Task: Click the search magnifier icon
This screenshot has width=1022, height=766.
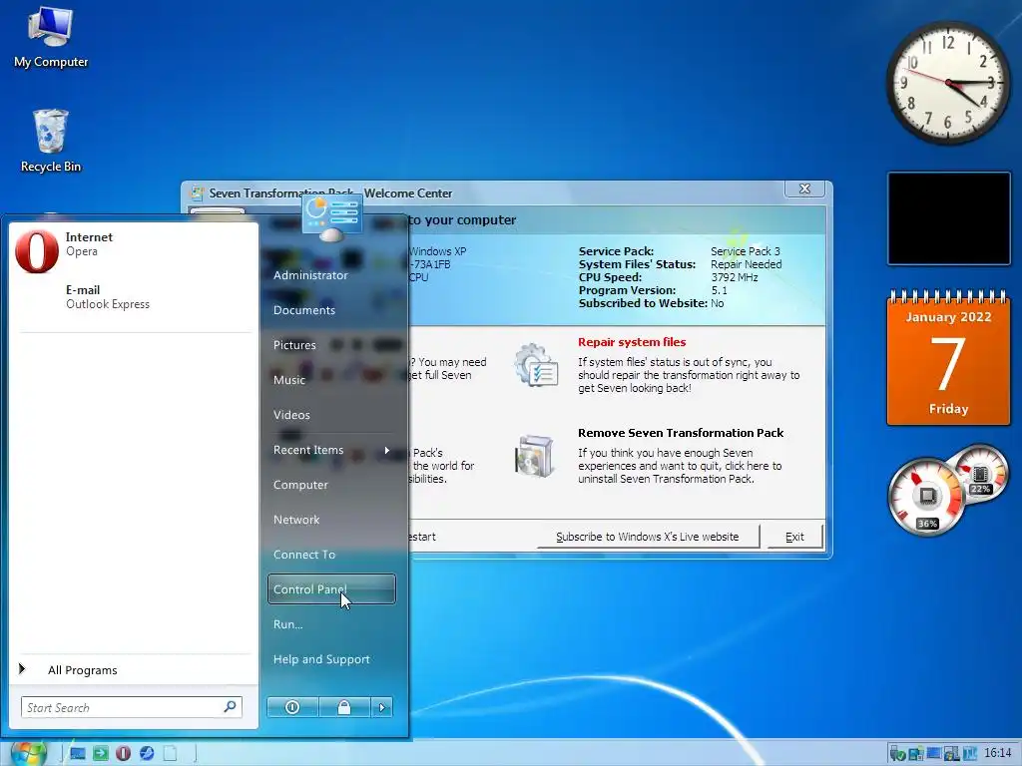Action: click(231, 707)
